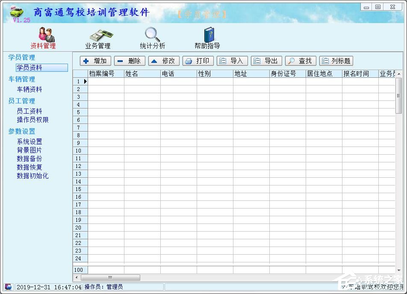Click the 删除 button

click(130, 61)
